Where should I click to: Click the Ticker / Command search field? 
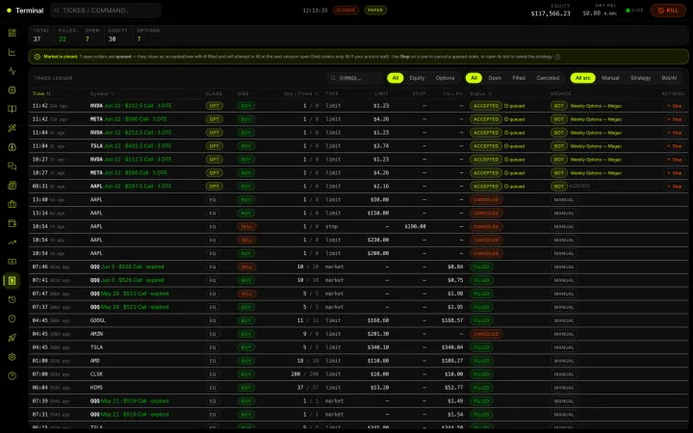(x=106, y=11)
